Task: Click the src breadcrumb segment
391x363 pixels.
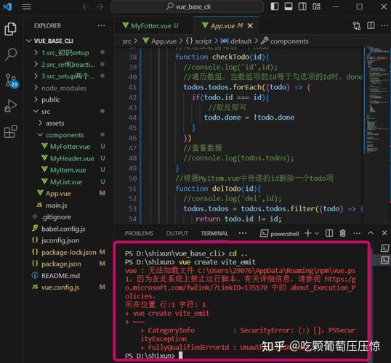Action: click(x=126, y=41)
